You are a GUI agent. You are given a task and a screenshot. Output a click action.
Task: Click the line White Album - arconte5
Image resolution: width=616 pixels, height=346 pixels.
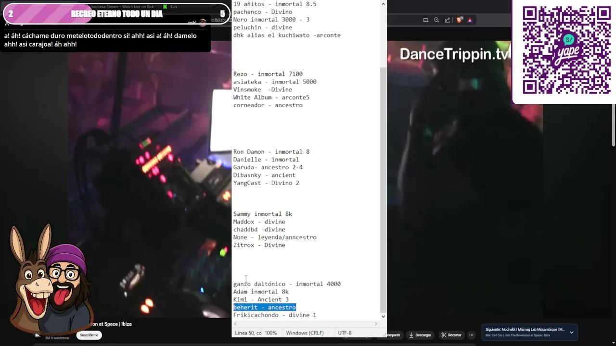click(x=271, y=97)
